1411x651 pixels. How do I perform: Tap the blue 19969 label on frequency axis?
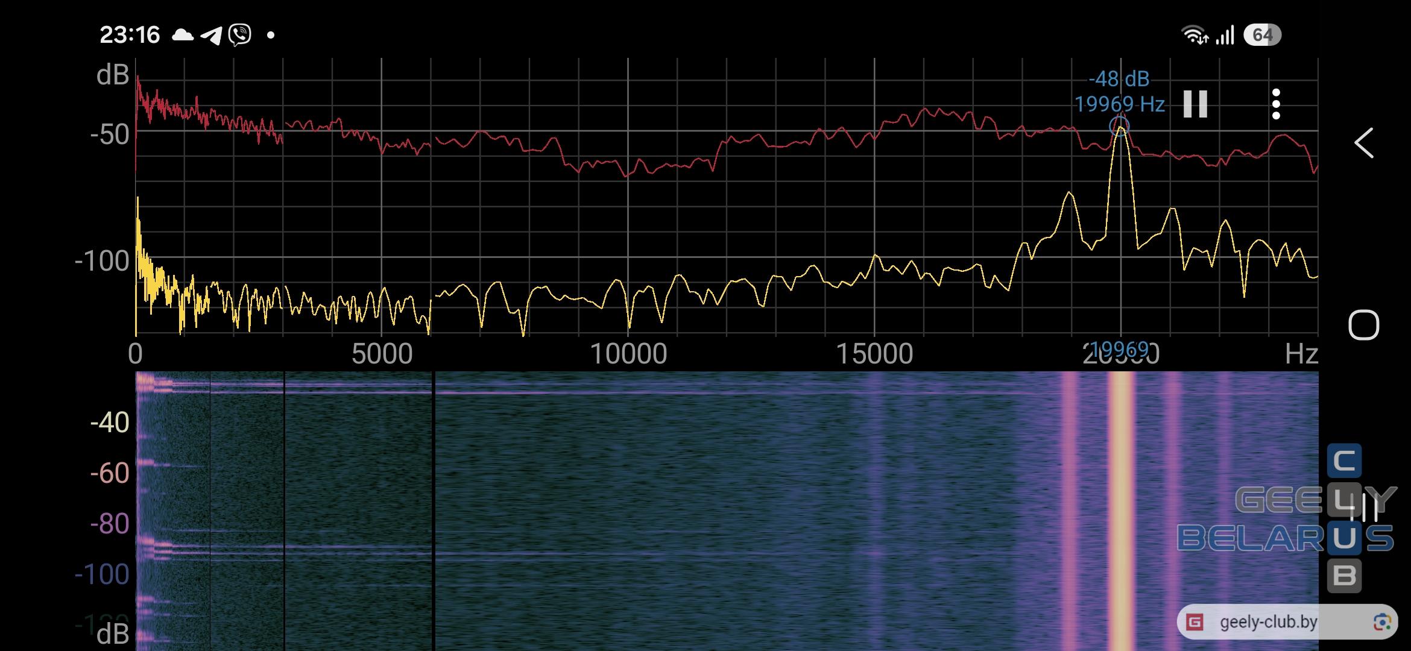click(x=1120, y=348)
